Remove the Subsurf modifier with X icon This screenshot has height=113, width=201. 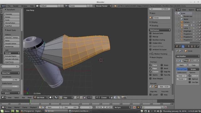(198, 61)
